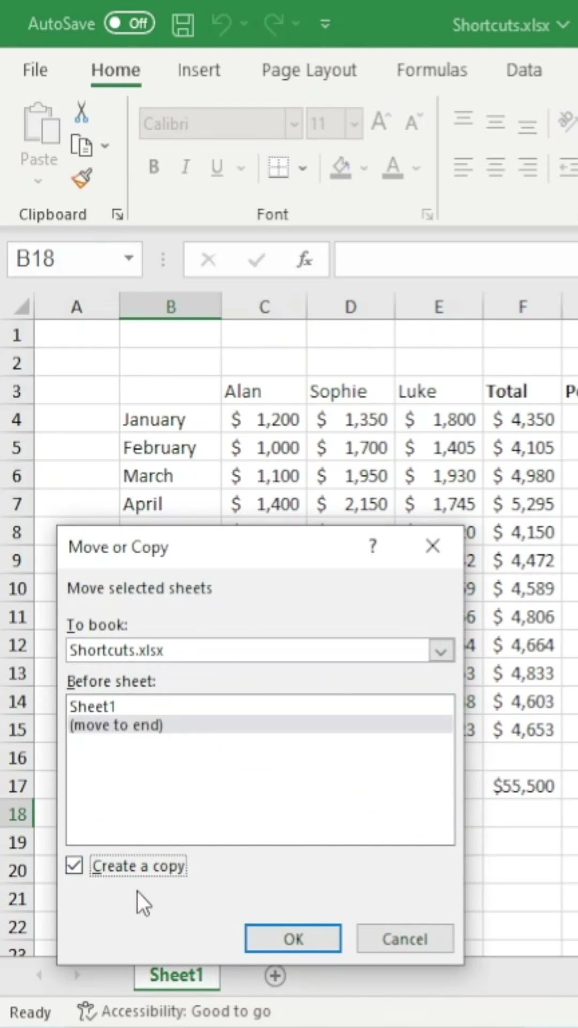
Task: Click the Increase Font Size icon
Action: pyautogui.click(x=381, y=123)
